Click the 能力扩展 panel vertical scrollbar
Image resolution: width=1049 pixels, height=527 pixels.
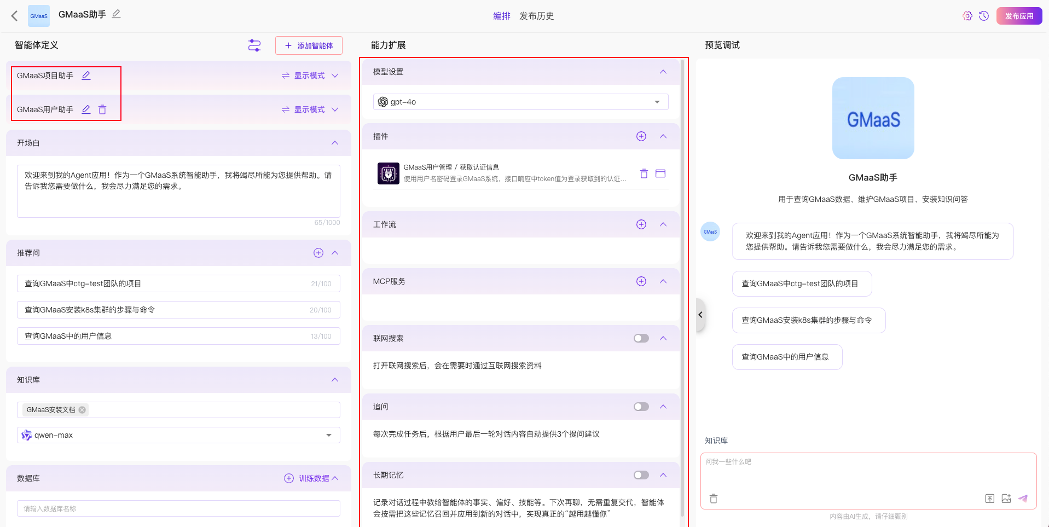[x=682, y=287]
